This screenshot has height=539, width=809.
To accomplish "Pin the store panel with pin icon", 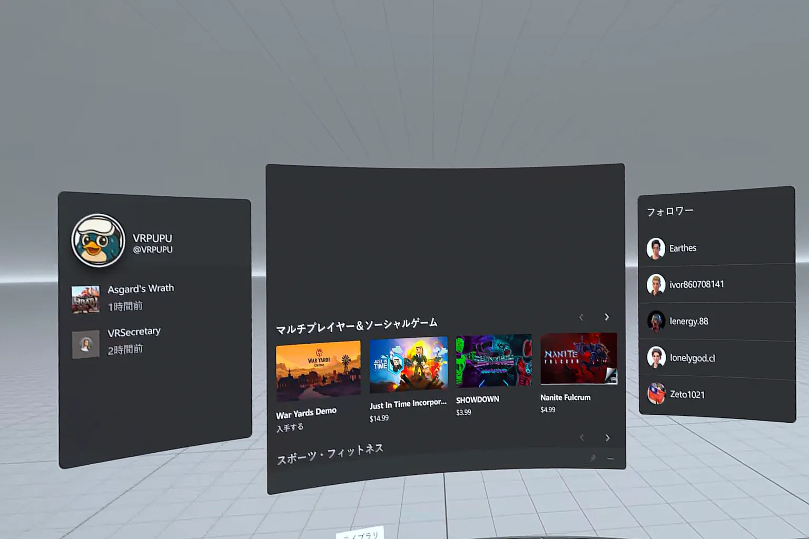I will 593,458.
